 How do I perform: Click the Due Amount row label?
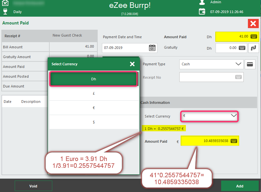[13, 86]
